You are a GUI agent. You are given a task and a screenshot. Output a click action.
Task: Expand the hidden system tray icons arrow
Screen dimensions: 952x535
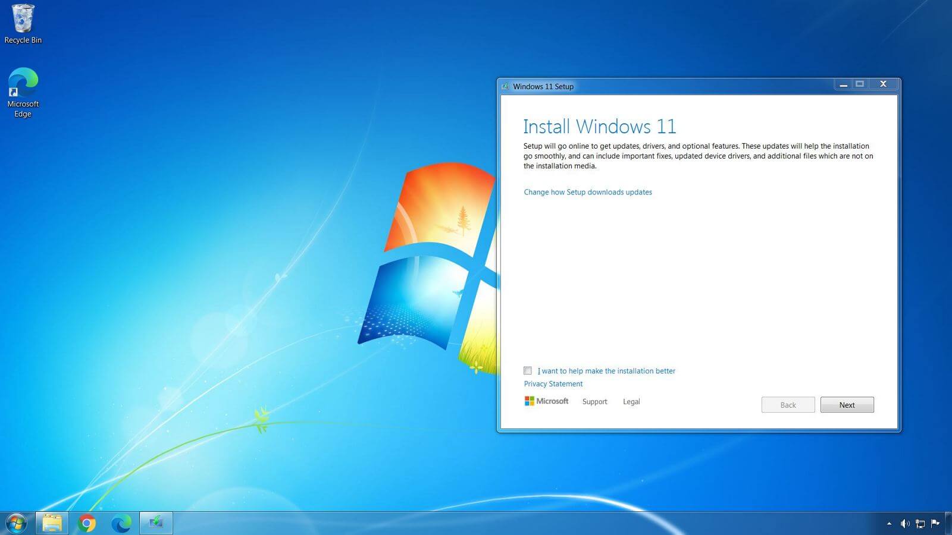point(889,524)
